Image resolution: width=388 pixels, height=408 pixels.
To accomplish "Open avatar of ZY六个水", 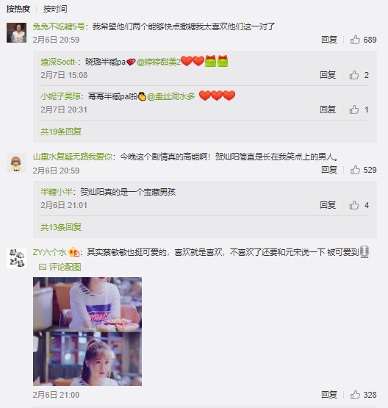I will (16, 258).
